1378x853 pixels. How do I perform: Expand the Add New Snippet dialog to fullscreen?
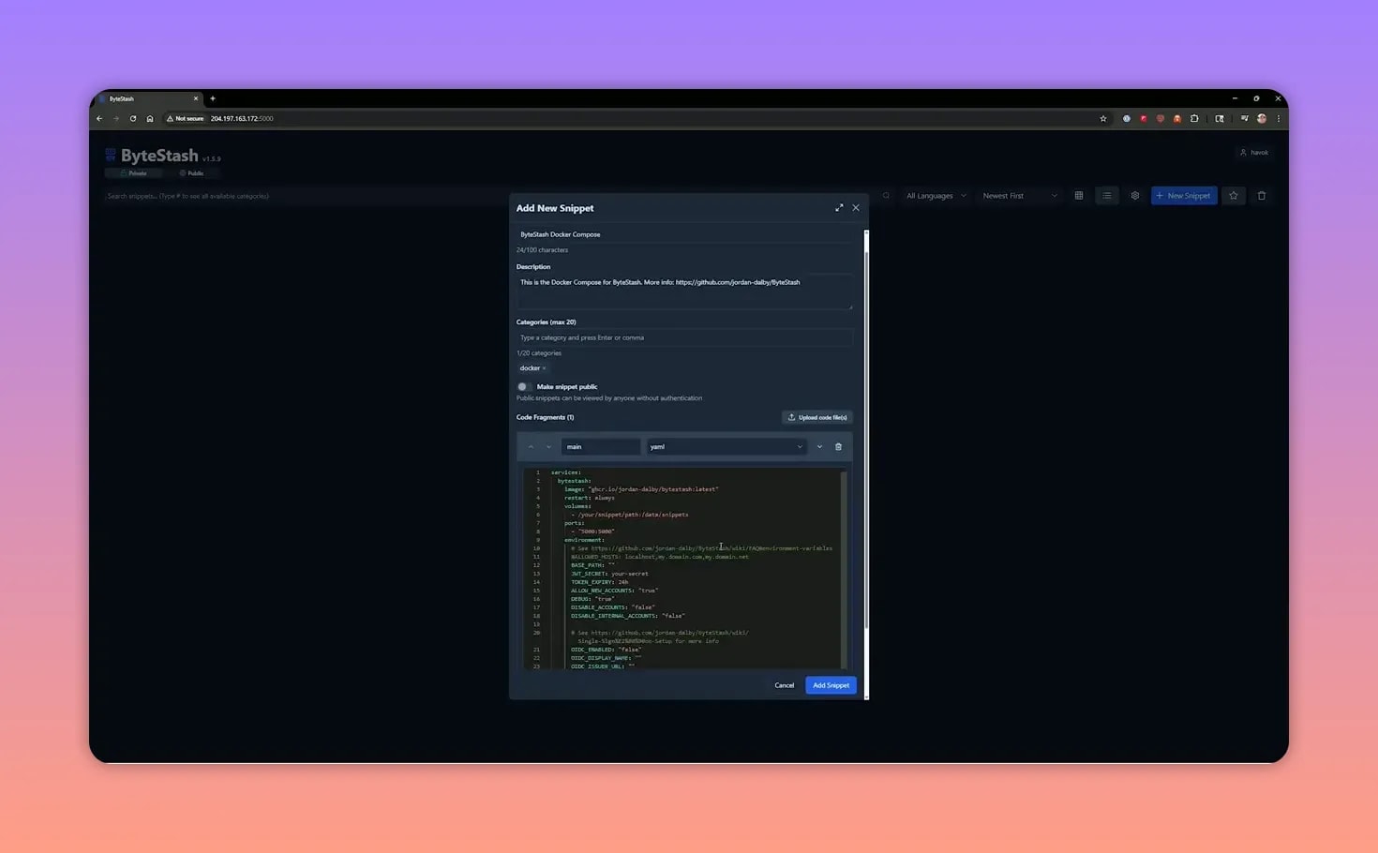click(x=839, y=208)
